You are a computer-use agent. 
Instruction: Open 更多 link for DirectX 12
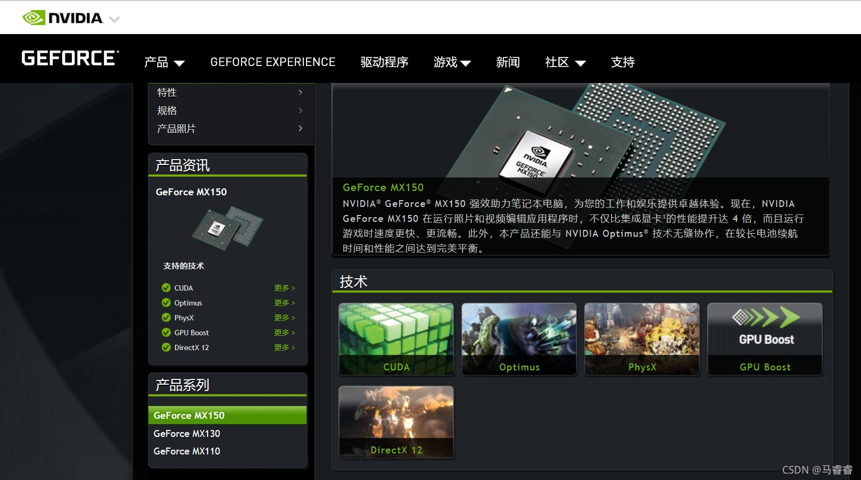coord(284,347)
